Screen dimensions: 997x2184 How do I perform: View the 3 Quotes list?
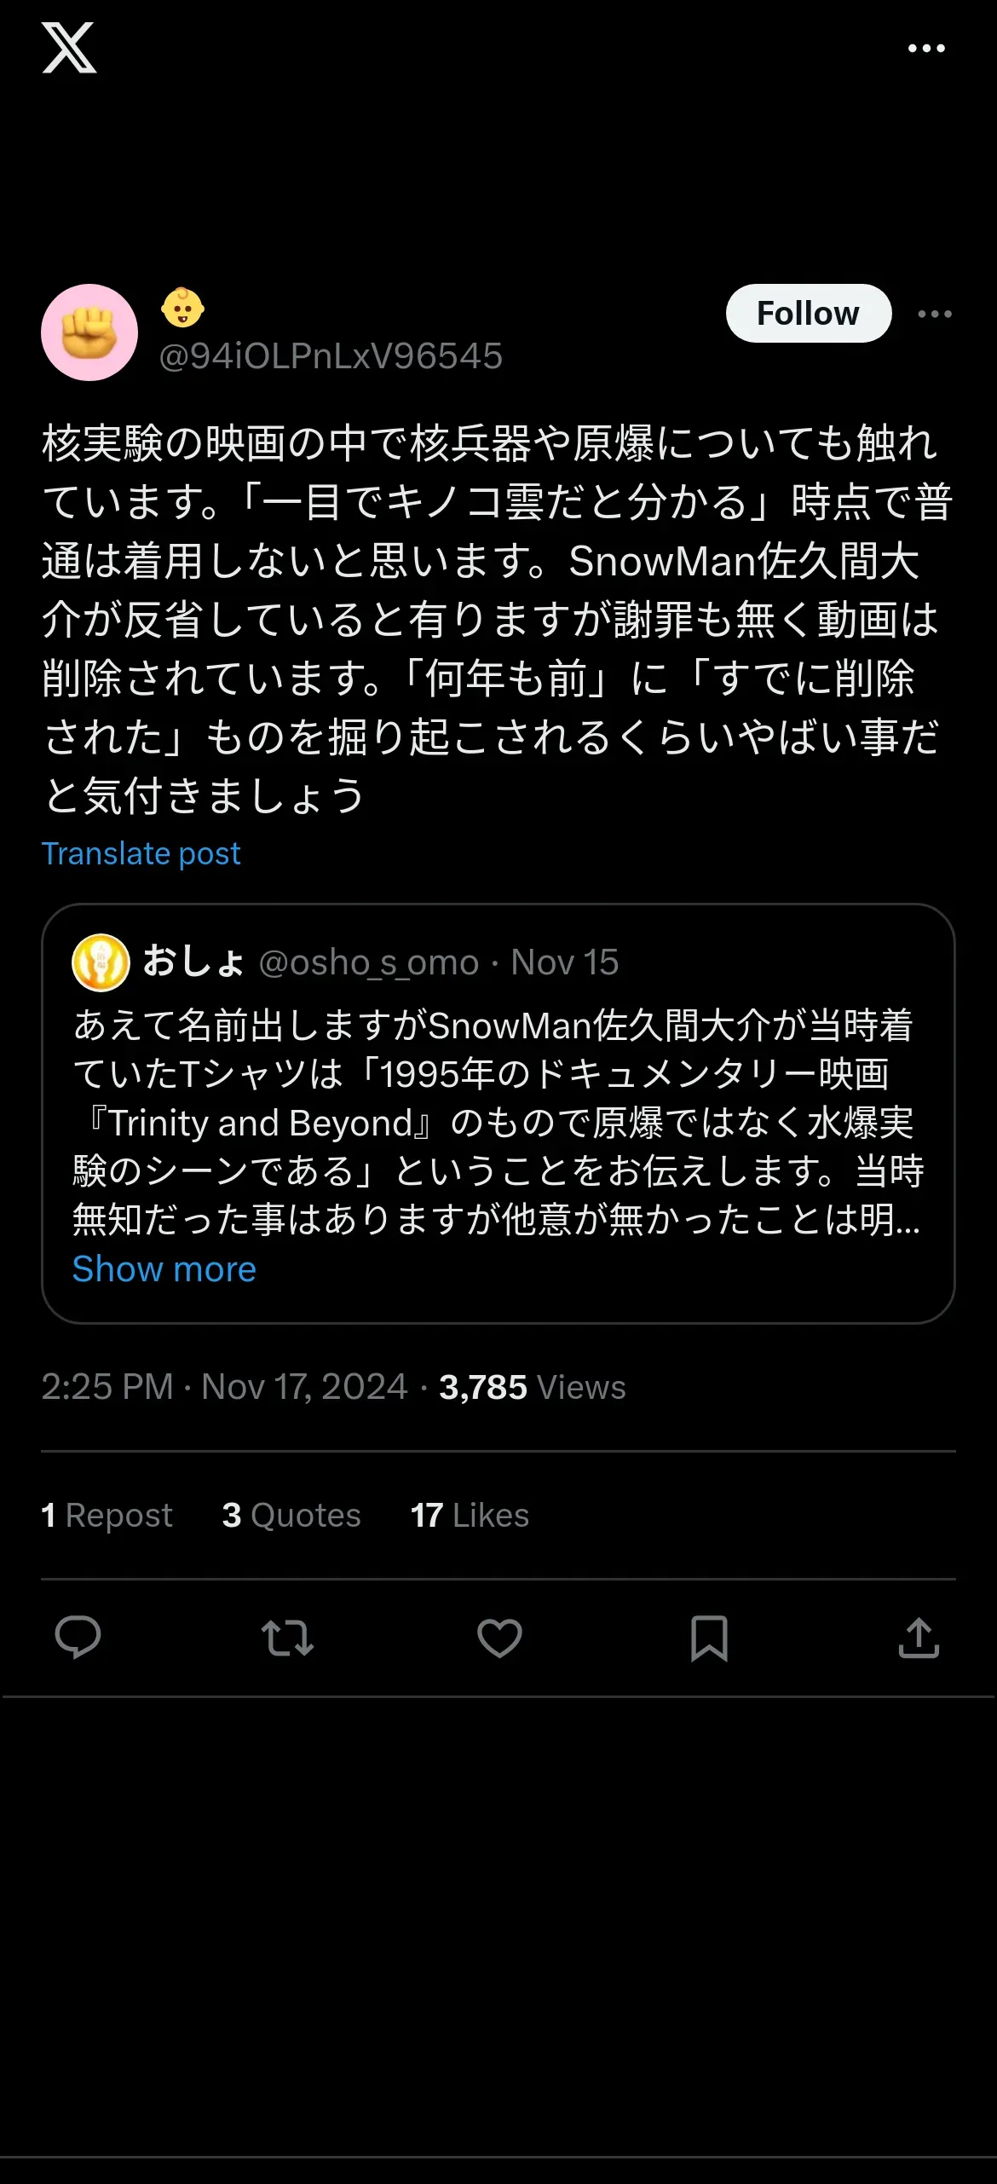click(x=291, y=1515)
